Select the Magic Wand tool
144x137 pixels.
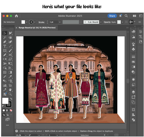tap(5, 37)
